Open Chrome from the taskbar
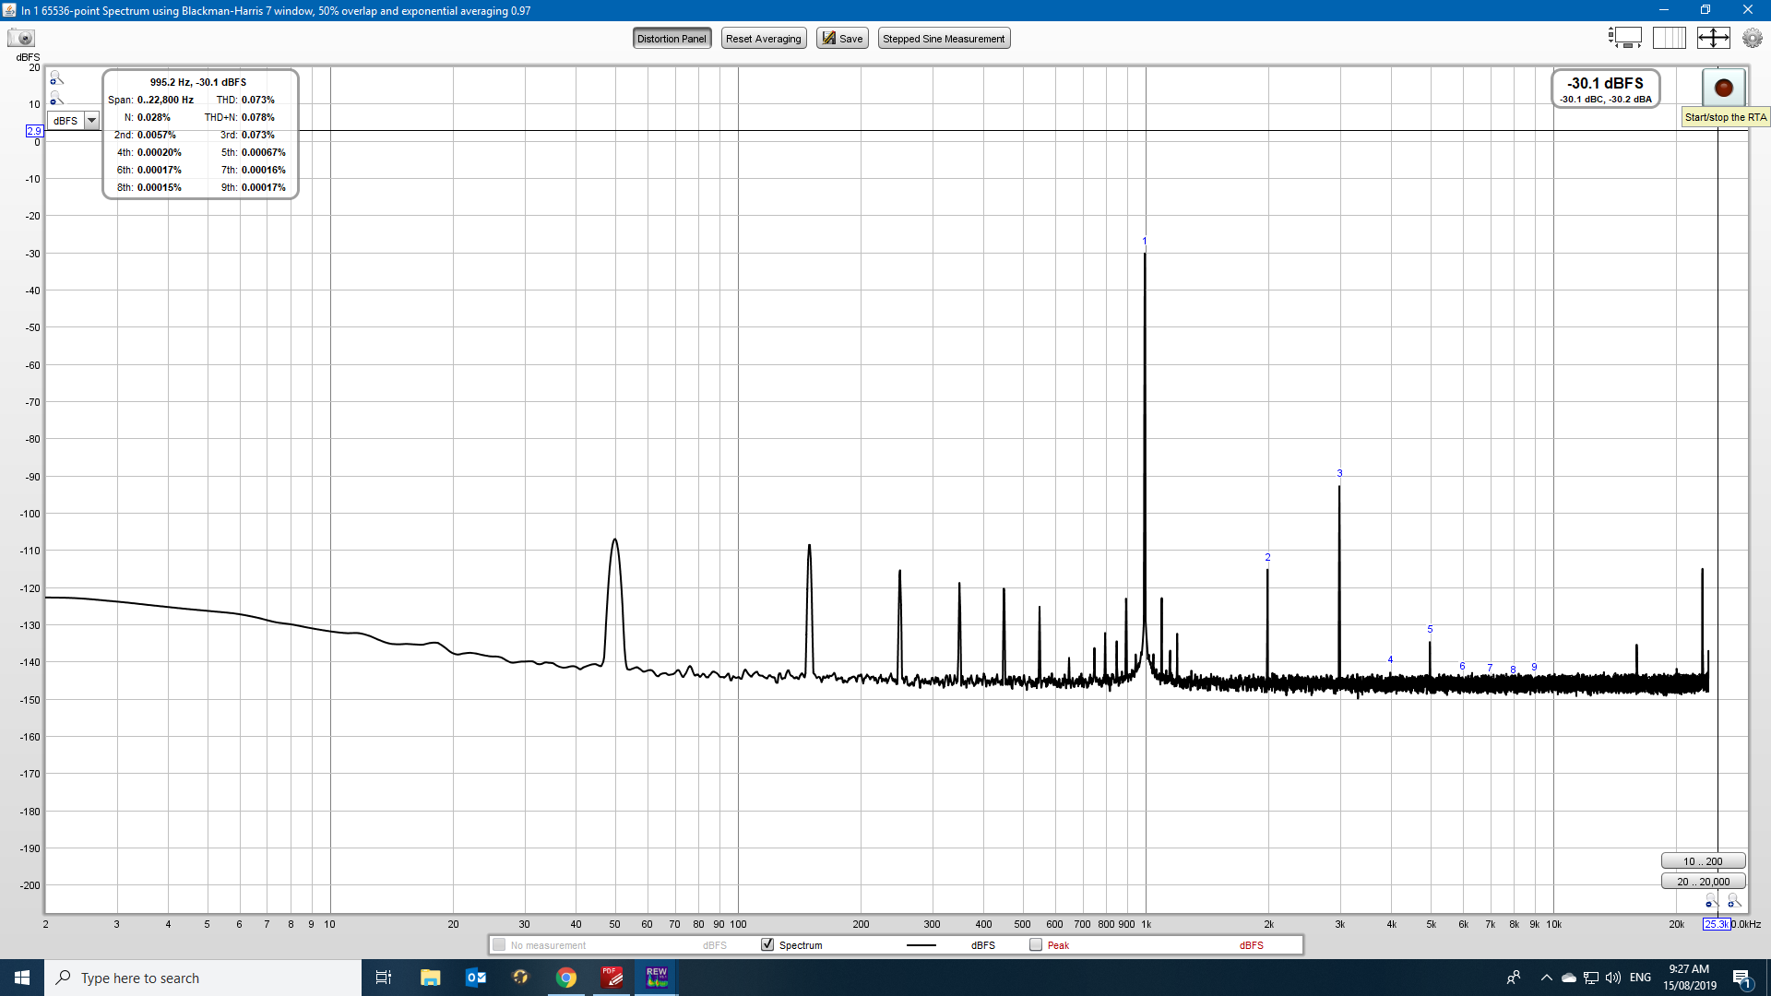Screen dimensions: 1771x996 566,978
